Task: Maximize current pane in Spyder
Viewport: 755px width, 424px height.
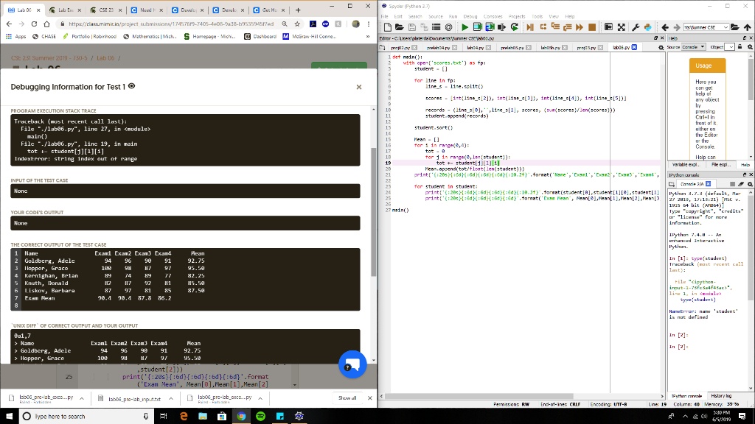Action: click(608, 27)
